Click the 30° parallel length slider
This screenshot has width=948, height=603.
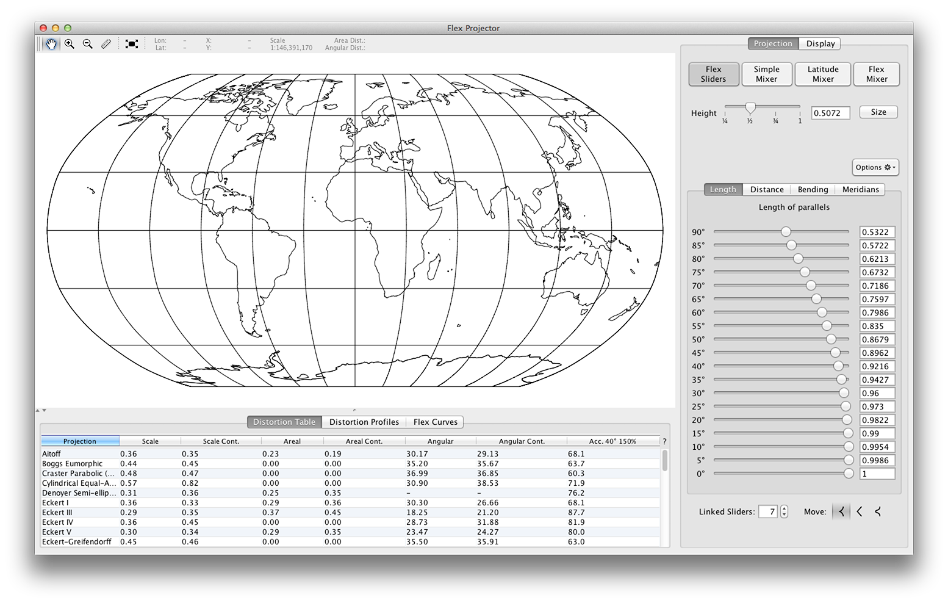[781, 393]
